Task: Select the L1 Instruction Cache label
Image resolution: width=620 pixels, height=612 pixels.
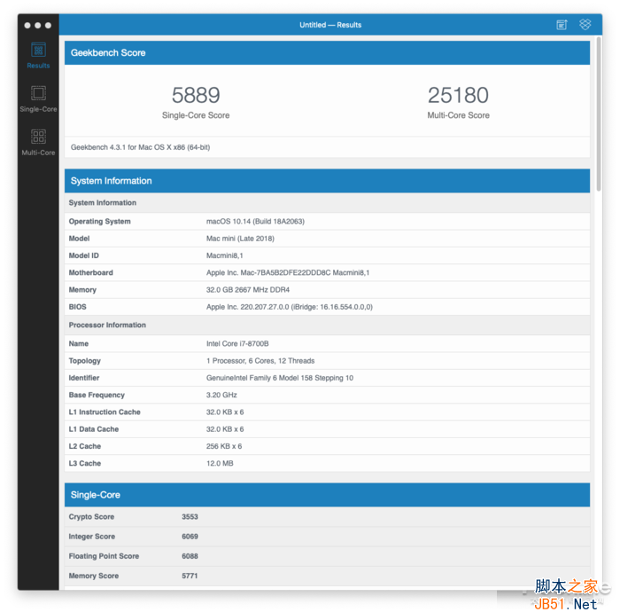Action: click(x=105, y=412)
